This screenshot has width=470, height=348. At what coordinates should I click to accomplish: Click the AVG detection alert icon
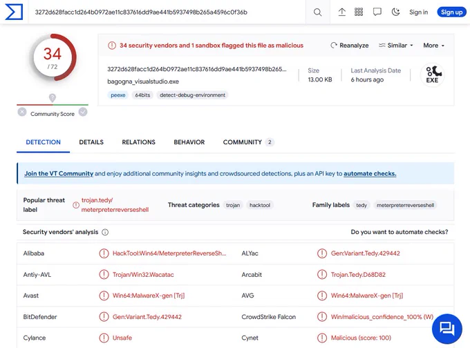point(322,296)
